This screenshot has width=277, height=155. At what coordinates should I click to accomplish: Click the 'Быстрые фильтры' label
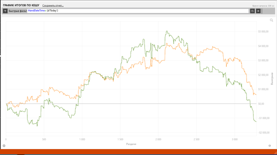[x=18, y=11]
